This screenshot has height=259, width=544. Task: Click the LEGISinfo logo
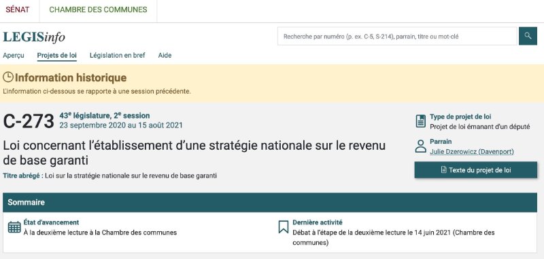[x=34, y=37]
